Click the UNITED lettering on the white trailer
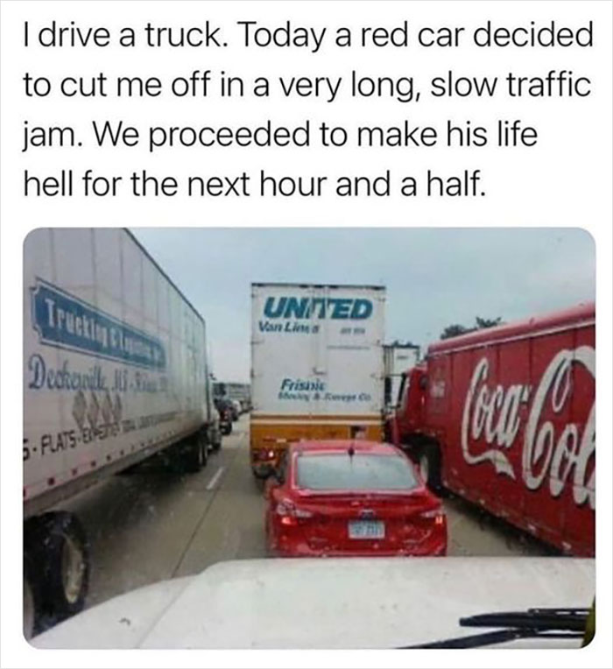The height and width of the screenshot is (669, 613). [319, 309]
